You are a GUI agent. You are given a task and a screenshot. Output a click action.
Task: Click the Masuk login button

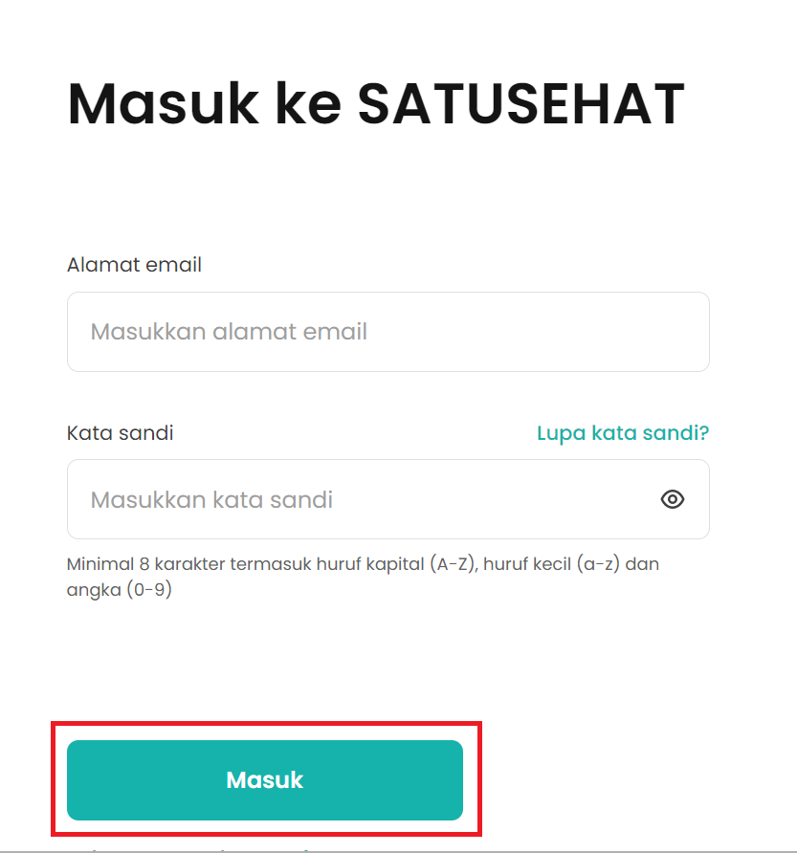click(x=265, y=779)
